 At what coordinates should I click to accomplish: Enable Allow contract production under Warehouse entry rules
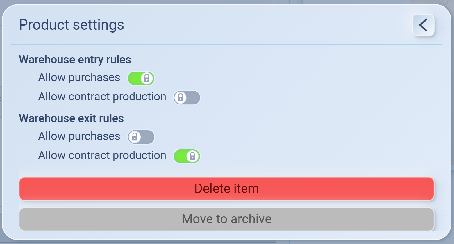(187, 97)
